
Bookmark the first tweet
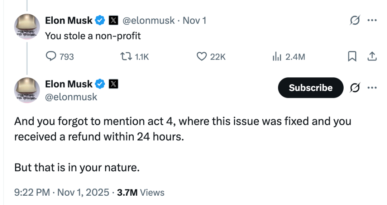(x=352, y=56)
